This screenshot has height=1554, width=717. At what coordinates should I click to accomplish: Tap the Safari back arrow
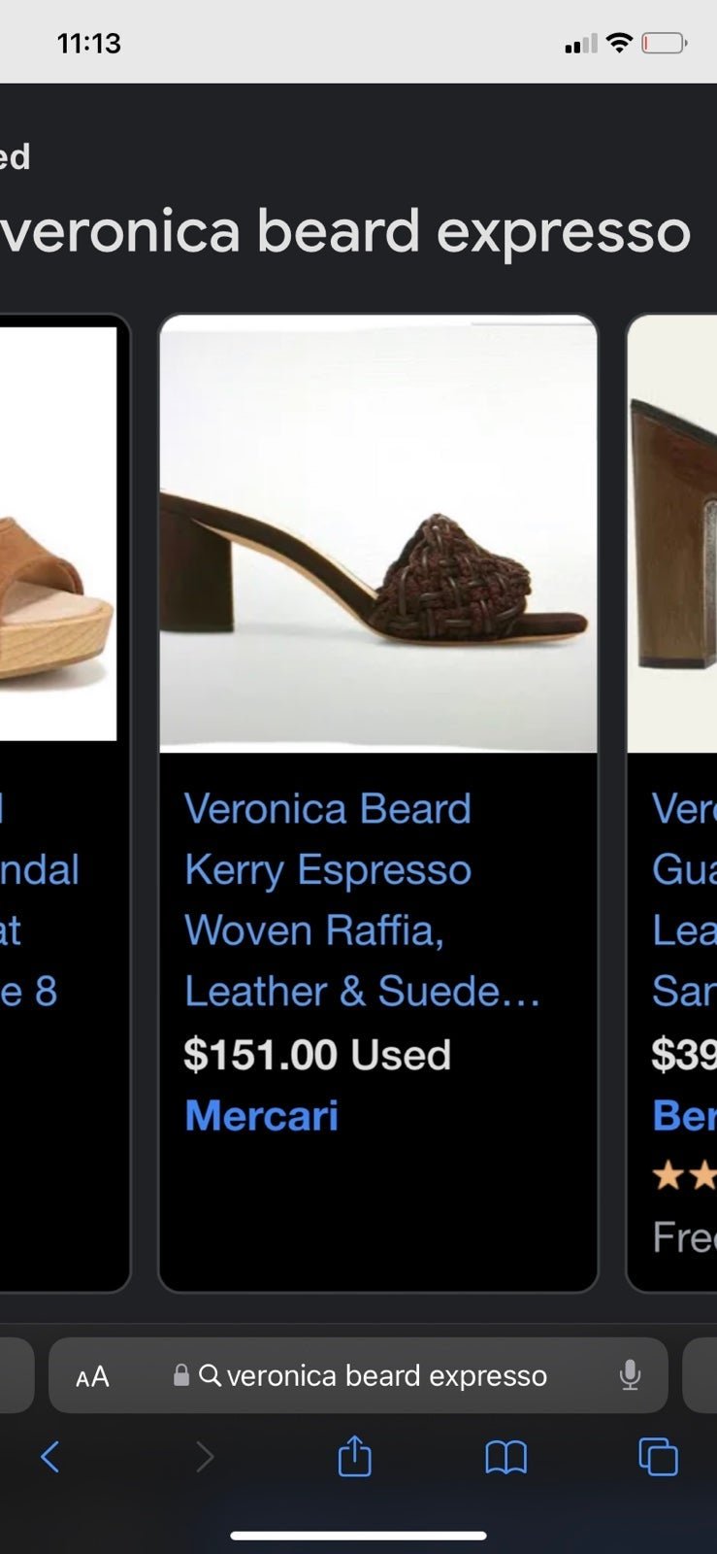point(50,1457)
